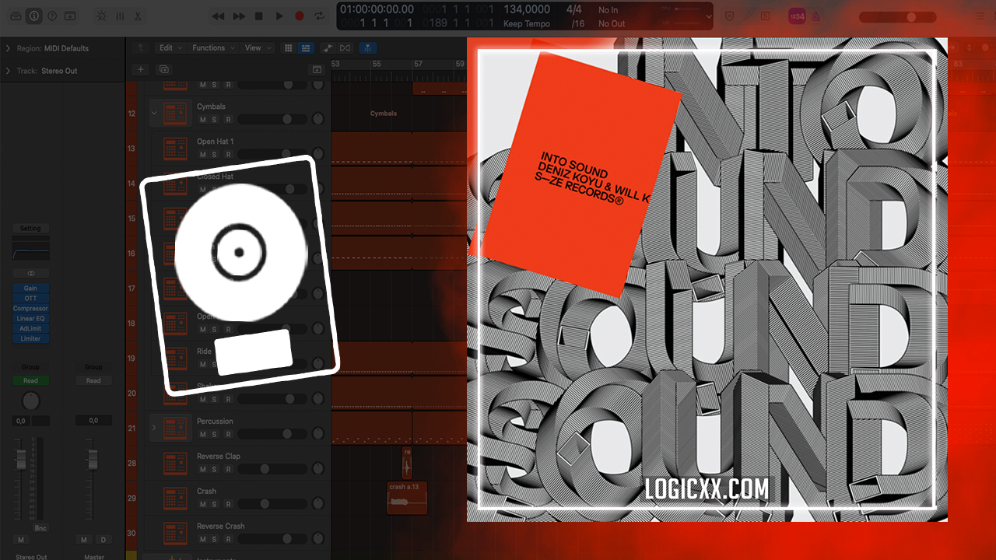The width and height of the screenshot is (996, 560).
Task: Open the Editors scissors button
Action: [x=138, y=16]
